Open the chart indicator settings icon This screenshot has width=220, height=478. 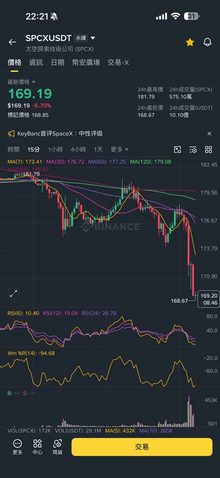coord(193,150)
